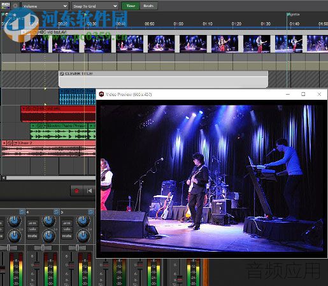This screenshot has width=328, height=286.
Task: Open the Snap To Grid dropdown
Action: 95,6
